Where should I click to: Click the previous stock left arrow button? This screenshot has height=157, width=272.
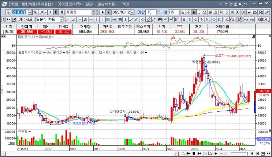click(108, 12)
